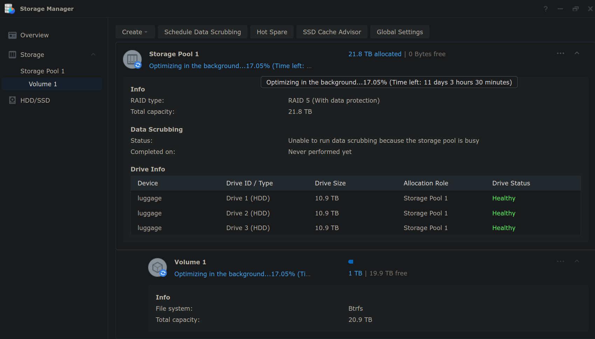Click the Hot Spare button
This screenshot has height=339, width=595.
[272, 32]
